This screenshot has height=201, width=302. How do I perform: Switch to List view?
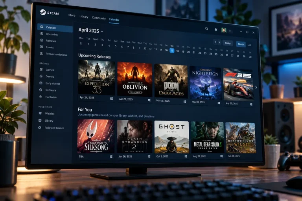point(249,45)
